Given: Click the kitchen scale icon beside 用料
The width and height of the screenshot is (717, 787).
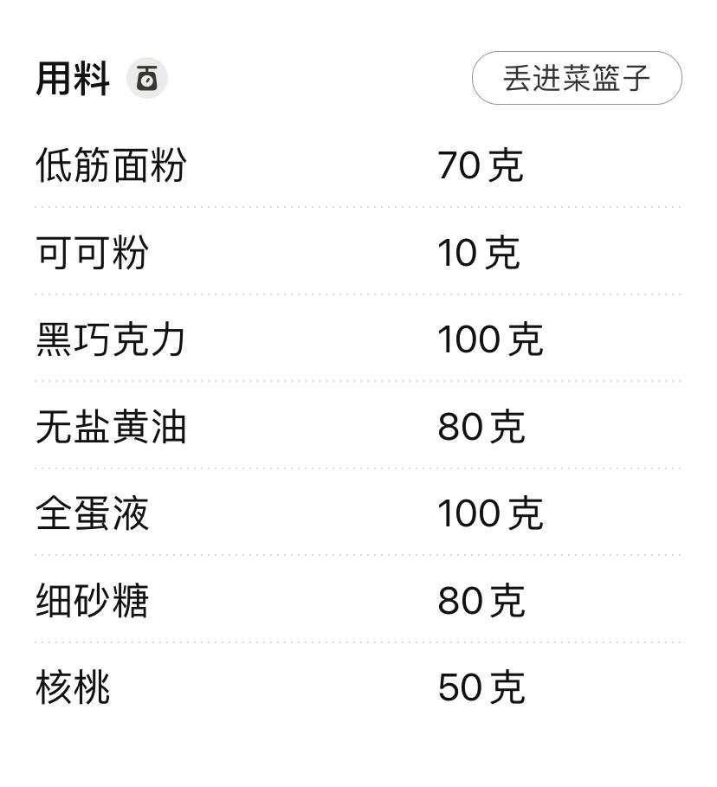Looking at the screenshot, I should (147, 76).
